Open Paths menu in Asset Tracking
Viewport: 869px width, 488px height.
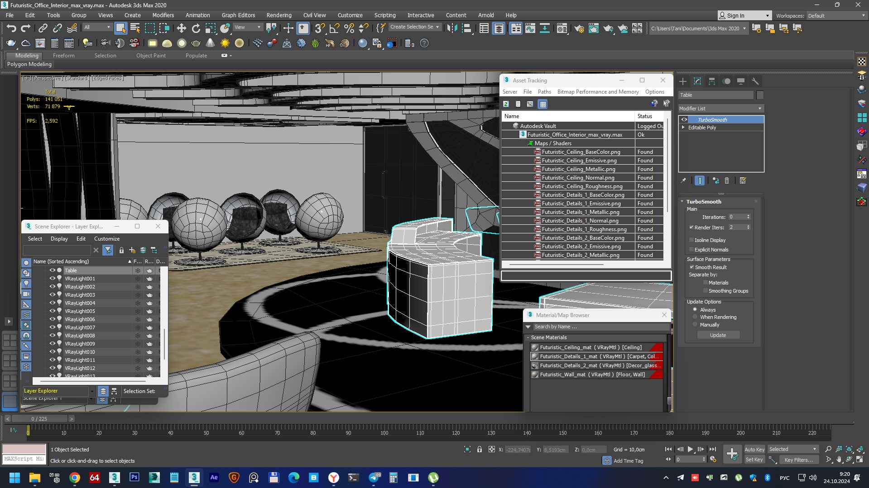point(544,92)
